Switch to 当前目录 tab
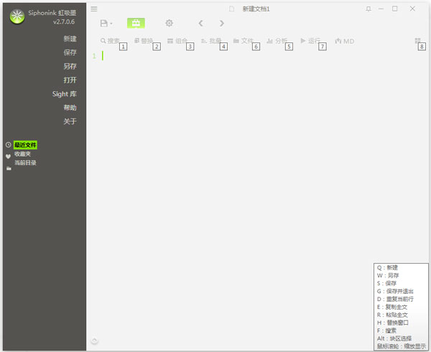 coord(25,162)
